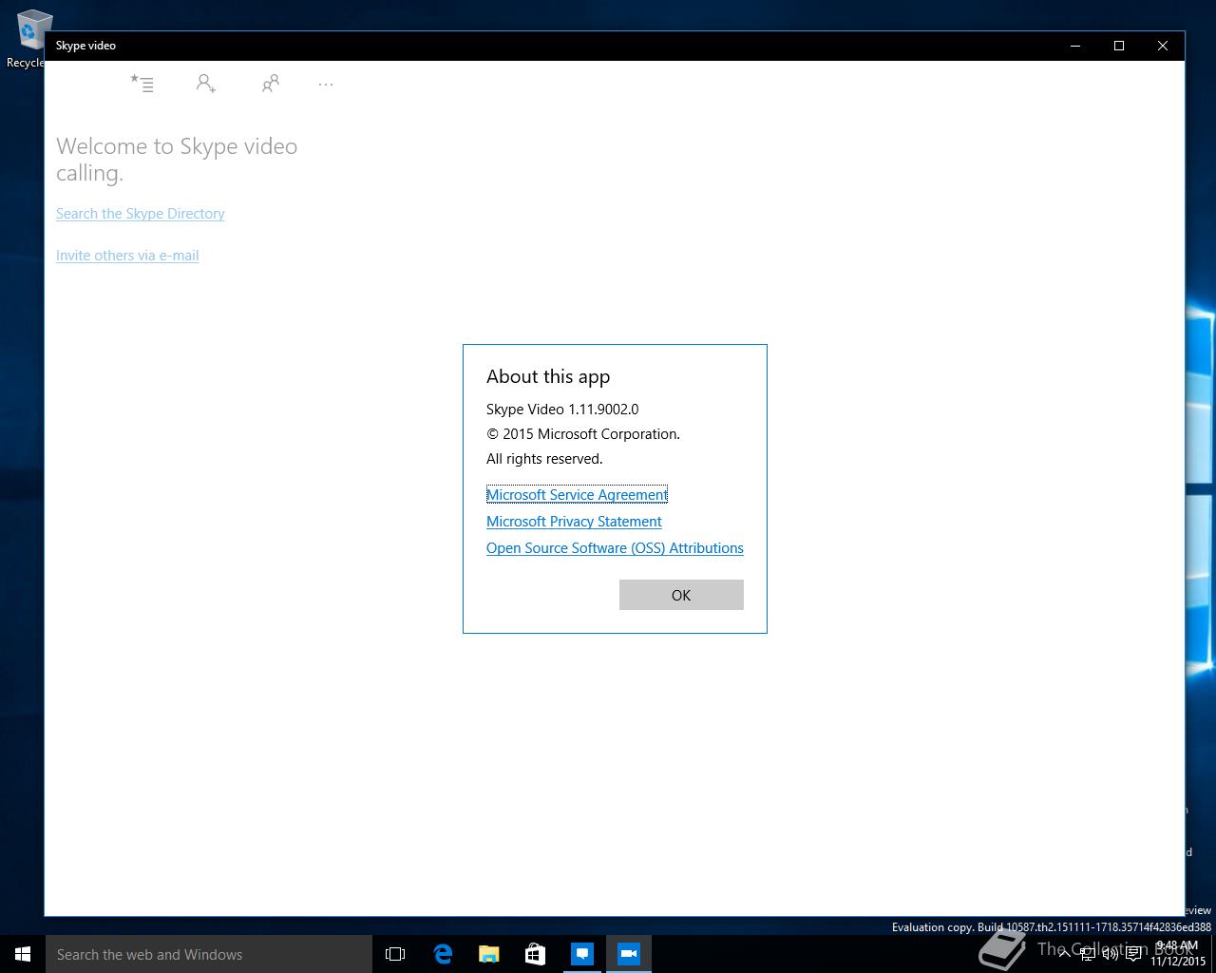Screen dimensions: 1216x973
Task: Click the taskbar search box
Action: (209, 954)
